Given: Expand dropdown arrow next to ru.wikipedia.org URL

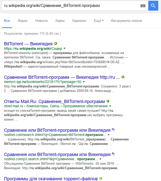Looking at the screenshot, I should [64, 49].
